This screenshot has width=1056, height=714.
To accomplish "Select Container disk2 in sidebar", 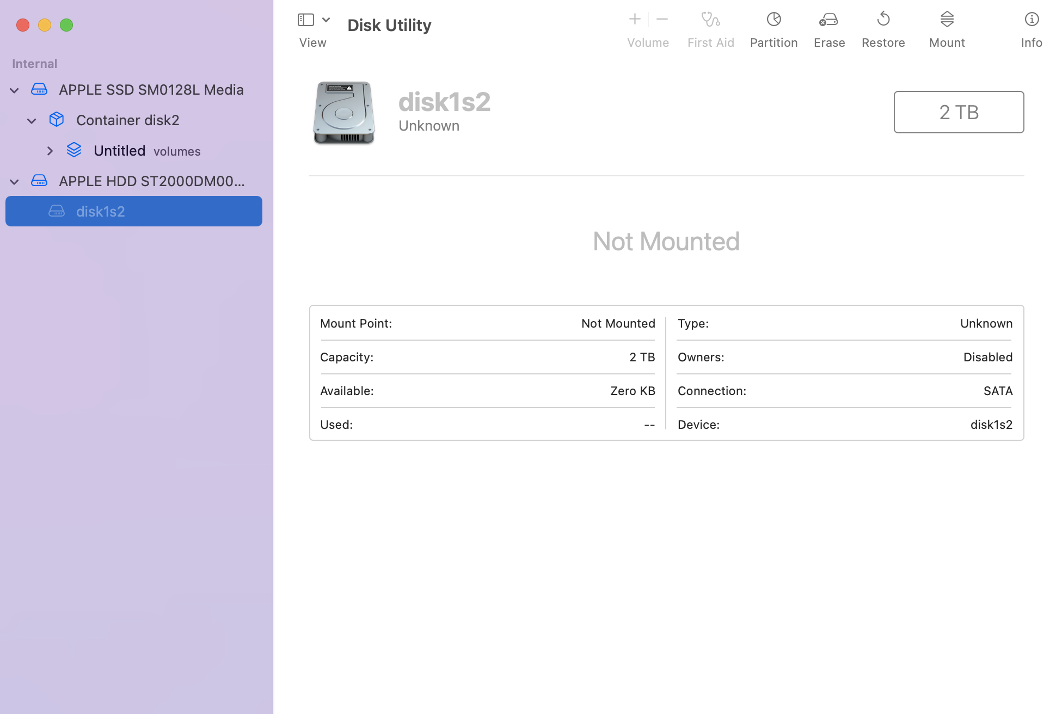I will [x=127, y=120].
